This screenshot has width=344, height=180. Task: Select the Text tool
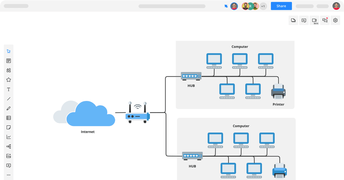[9, 89]
